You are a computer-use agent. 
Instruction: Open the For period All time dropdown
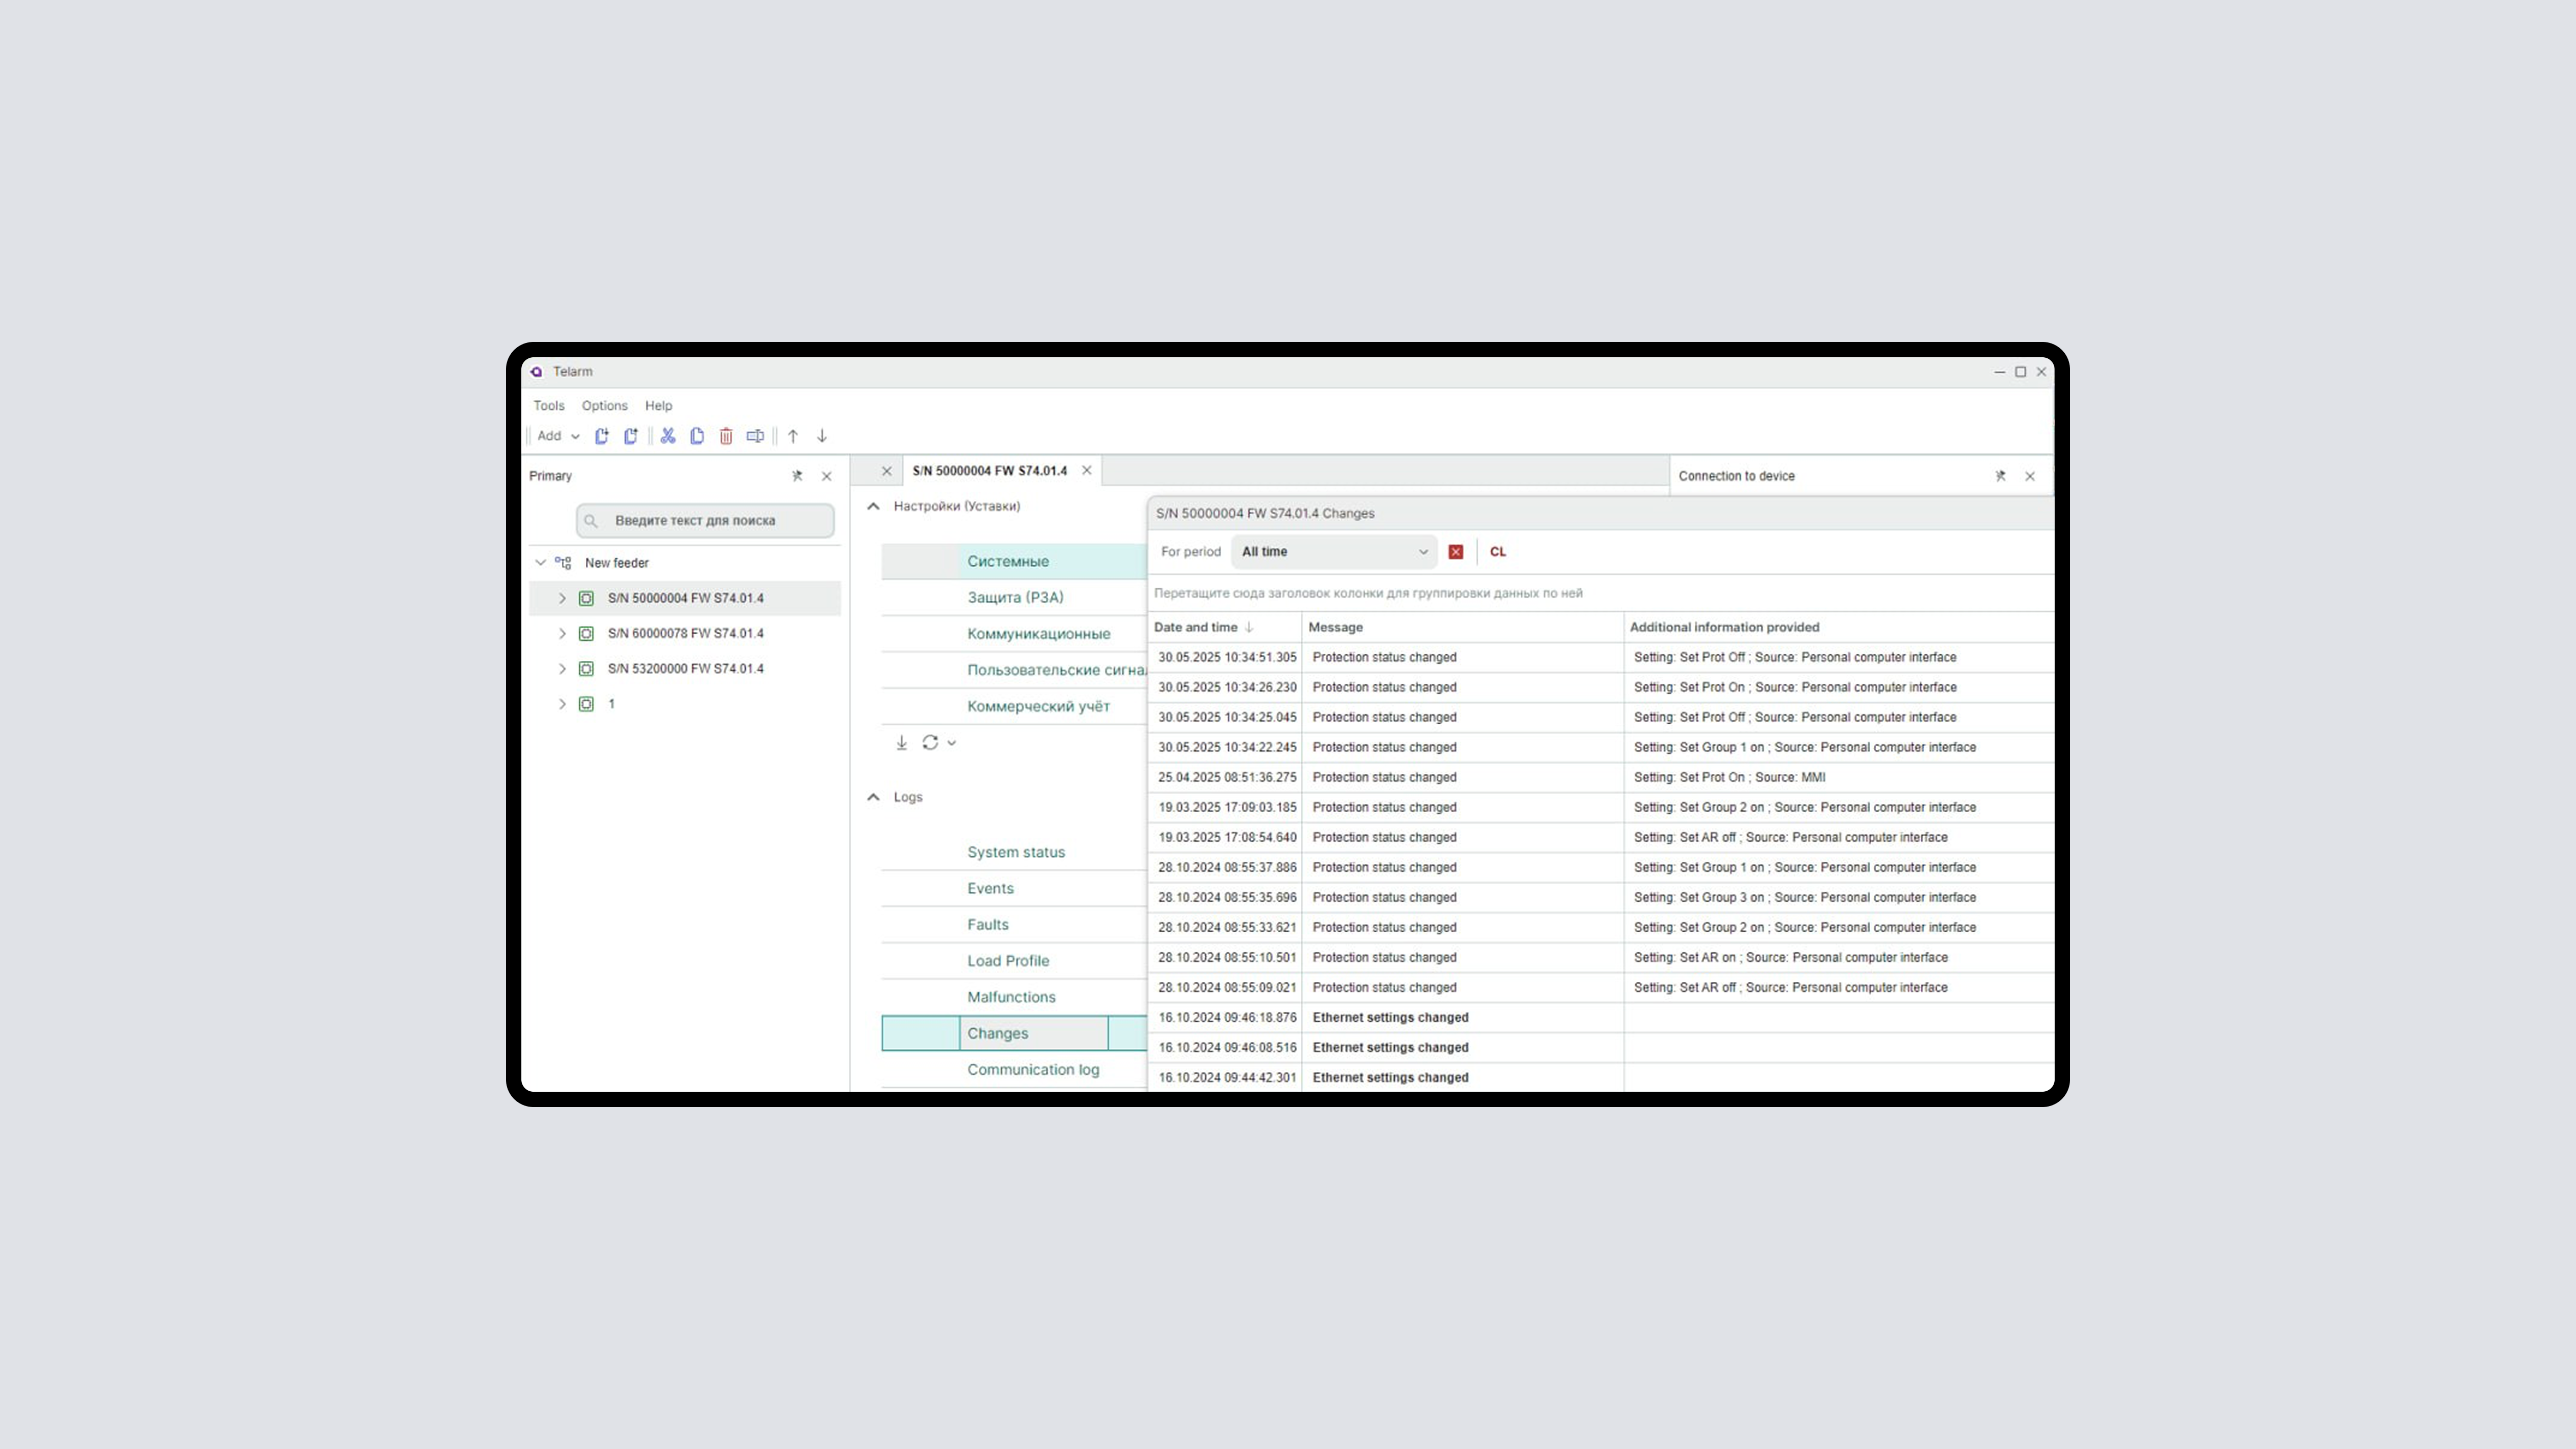[x=1333, y=552]
